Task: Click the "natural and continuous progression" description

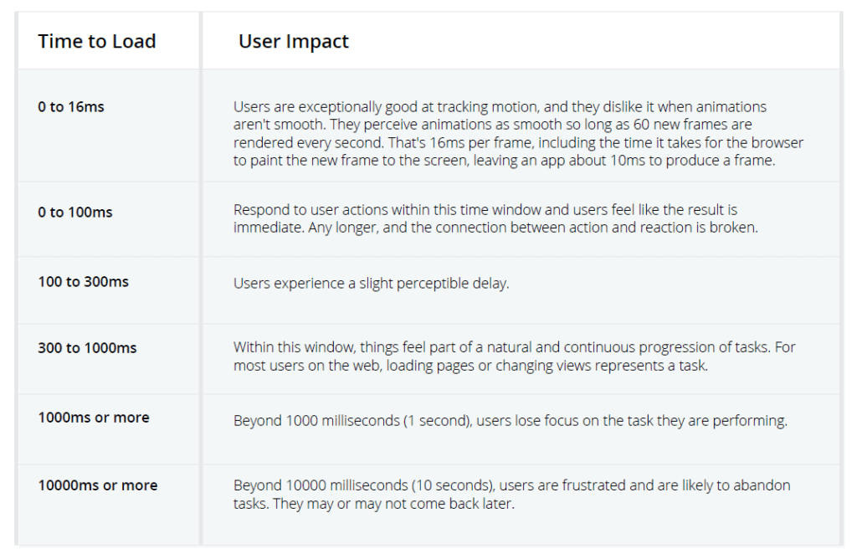Action: pyautogui.click(x=515, y=347)
